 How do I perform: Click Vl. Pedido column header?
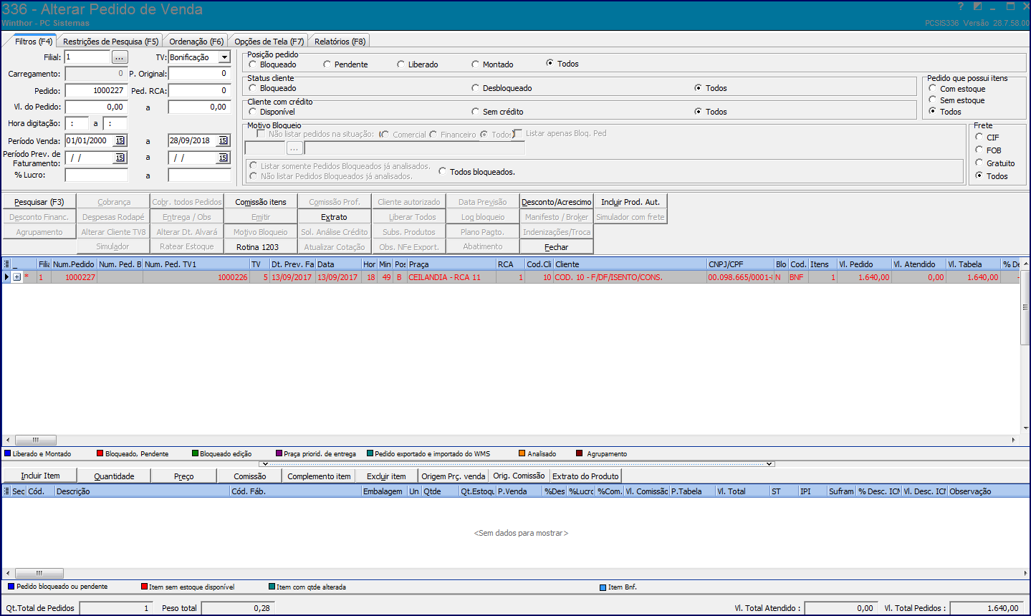863,264
